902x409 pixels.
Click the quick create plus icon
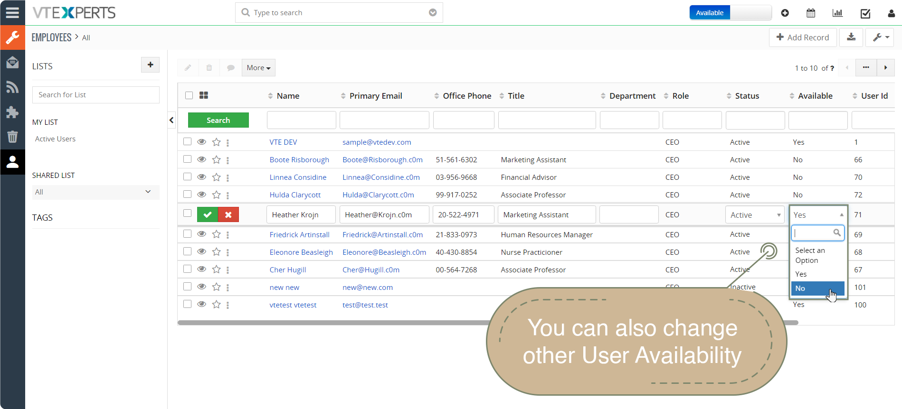(x=785, y=13)
